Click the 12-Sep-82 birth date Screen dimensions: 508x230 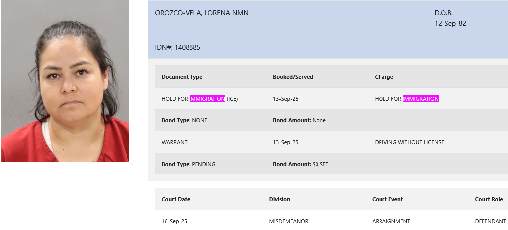(x=450, y=24)
